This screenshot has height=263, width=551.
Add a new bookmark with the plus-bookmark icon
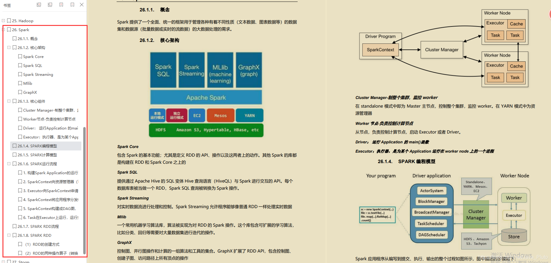click(61, 5)
